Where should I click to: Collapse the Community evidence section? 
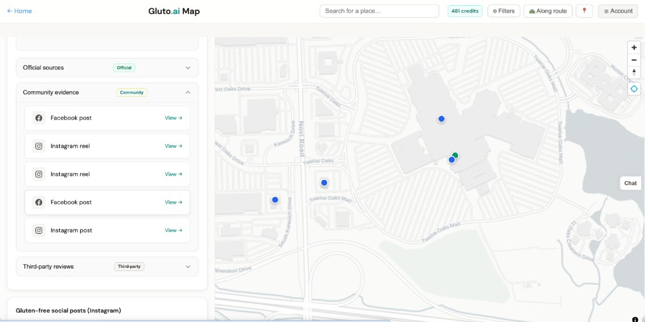107,92
